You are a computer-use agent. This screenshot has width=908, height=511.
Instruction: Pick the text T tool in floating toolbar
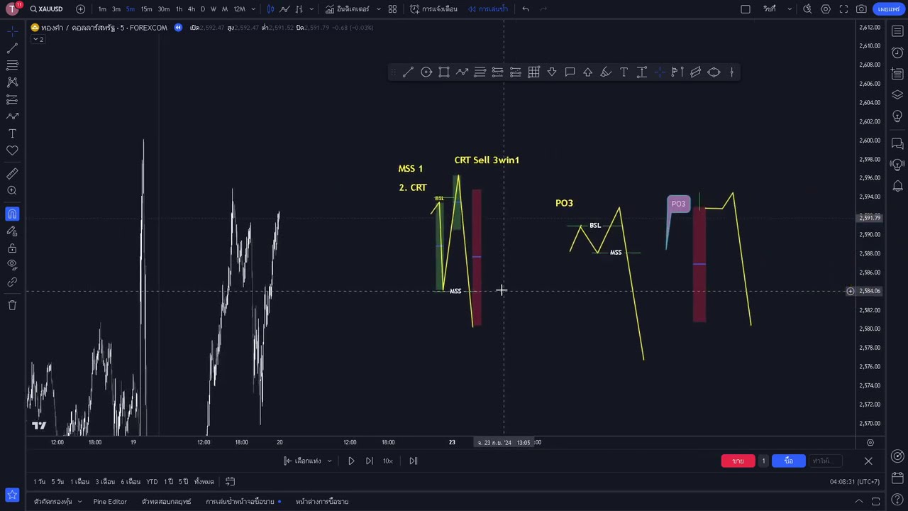pos(624,72)
